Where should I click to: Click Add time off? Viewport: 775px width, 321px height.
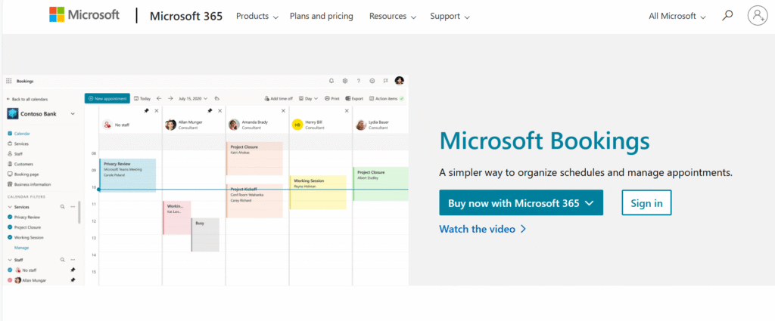point(279,99)
